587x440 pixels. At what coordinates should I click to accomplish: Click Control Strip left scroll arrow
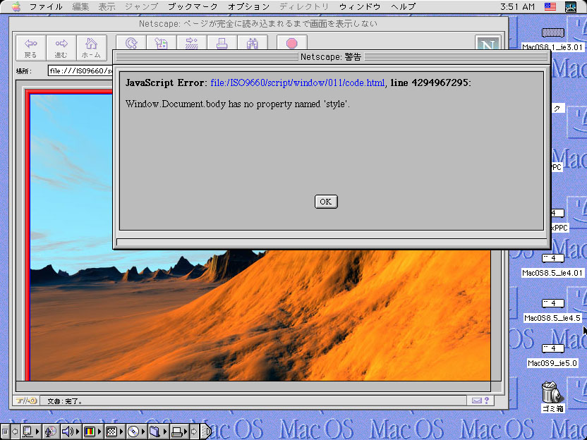pos(15,432)
